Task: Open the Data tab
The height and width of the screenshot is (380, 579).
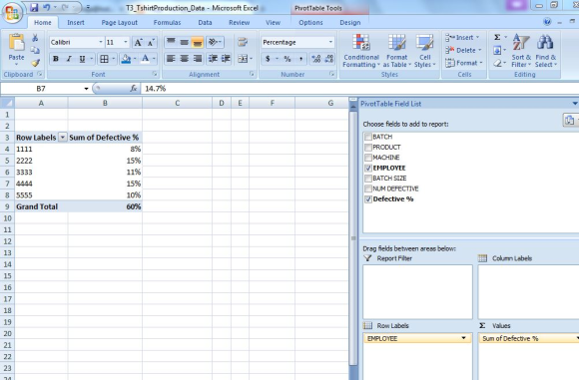Action: pos(205,23)
